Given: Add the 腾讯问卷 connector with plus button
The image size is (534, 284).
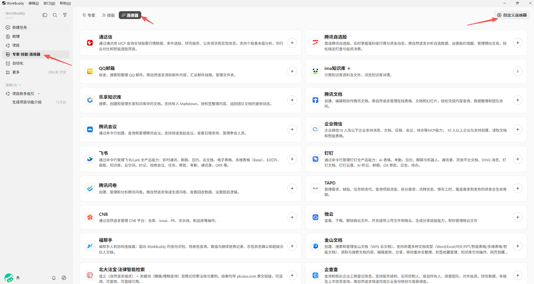Looking at the screenshot, I should (292, 189).
